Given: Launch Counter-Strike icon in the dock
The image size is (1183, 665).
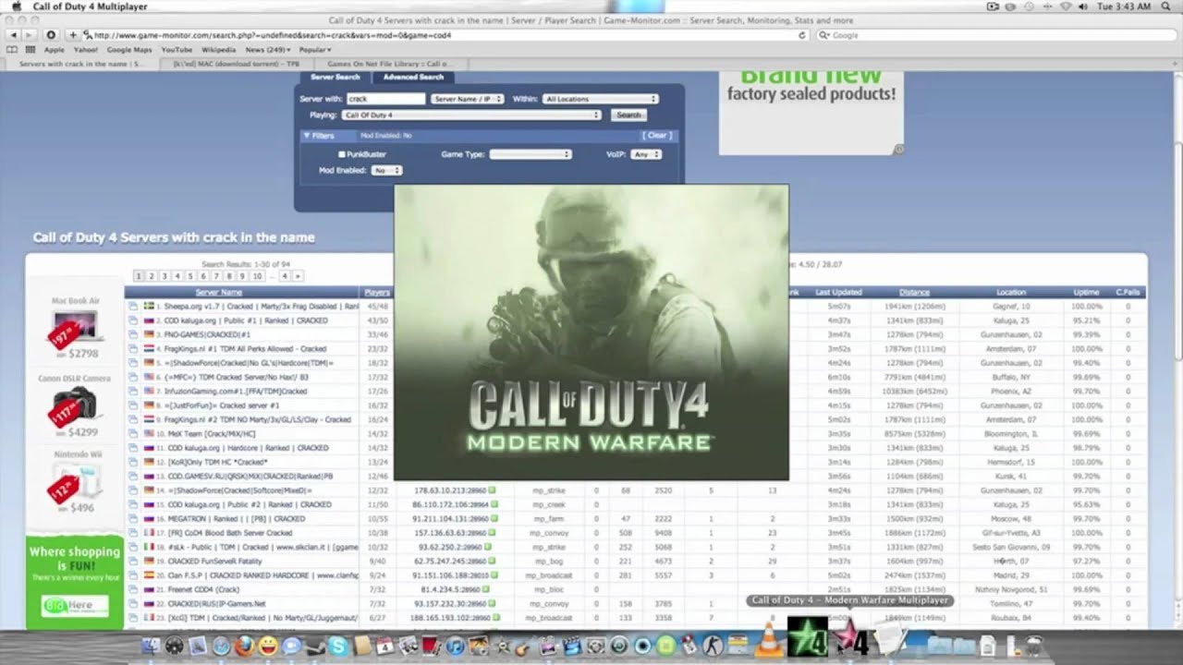Looking at the screenshot, I should coord(713,646).
